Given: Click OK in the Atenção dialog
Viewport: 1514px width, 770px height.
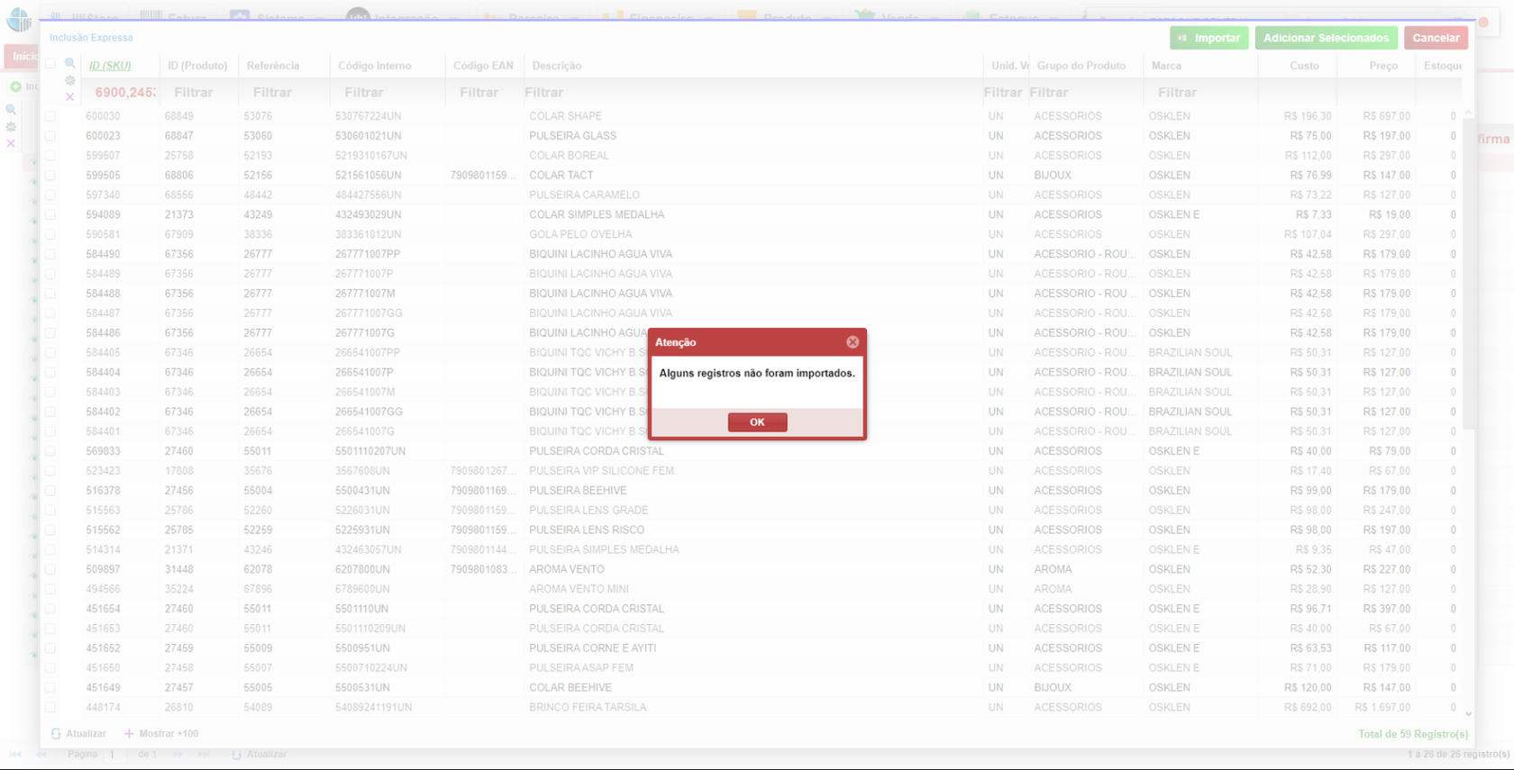Looking at the screenshot, I should (x=757, y=422).
